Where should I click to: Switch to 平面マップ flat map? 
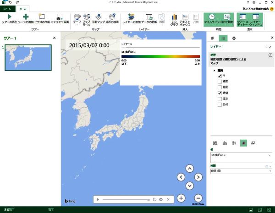coord(99,19)
